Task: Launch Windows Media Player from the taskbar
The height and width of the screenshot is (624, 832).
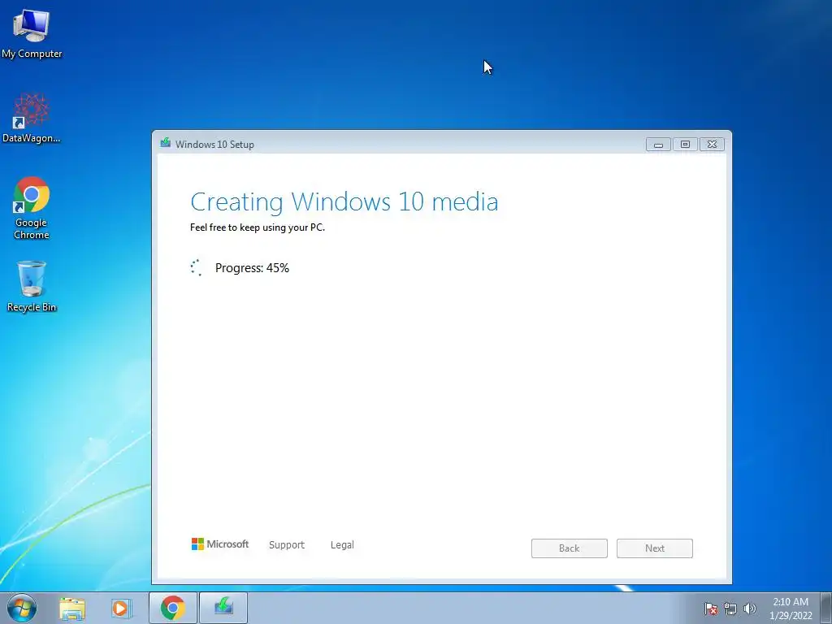Action: coord(121,608)
